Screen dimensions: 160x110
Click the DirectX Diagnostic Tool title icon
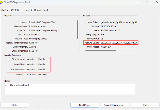point(1,2)
